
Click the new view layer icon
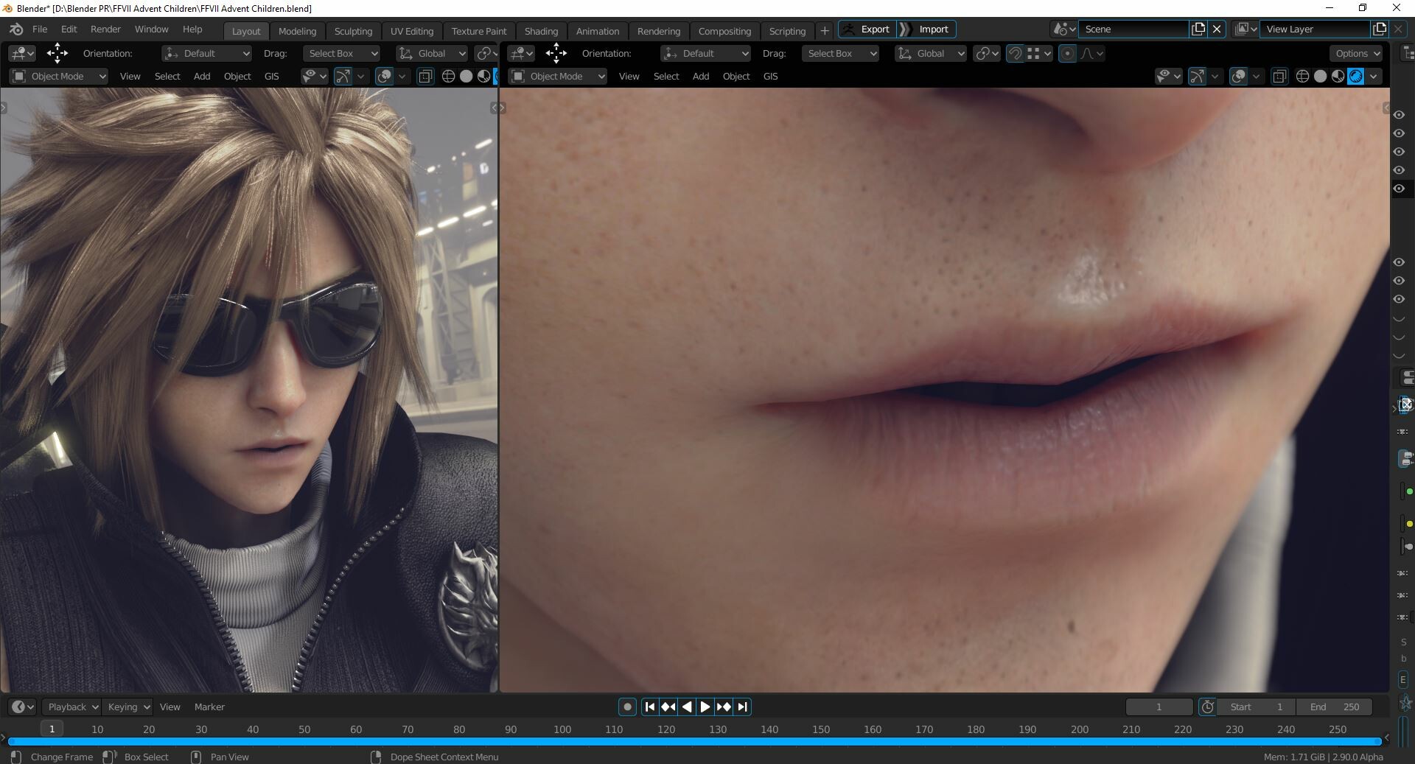click(x=1380, y=29)
